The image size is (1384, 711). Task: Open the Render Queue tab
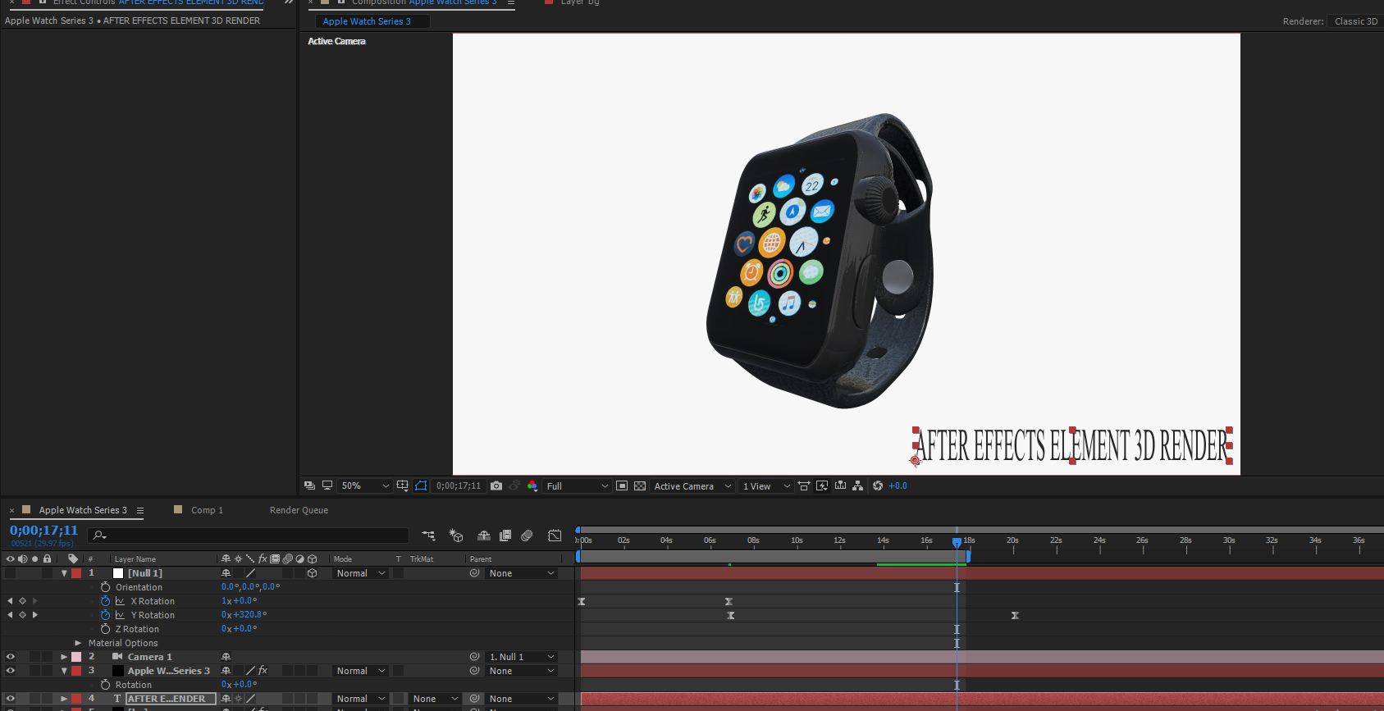coord(299,510)
